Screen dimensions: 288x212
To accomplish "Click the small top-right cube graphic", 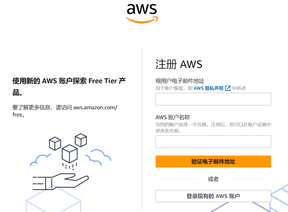I will [81, 140].
